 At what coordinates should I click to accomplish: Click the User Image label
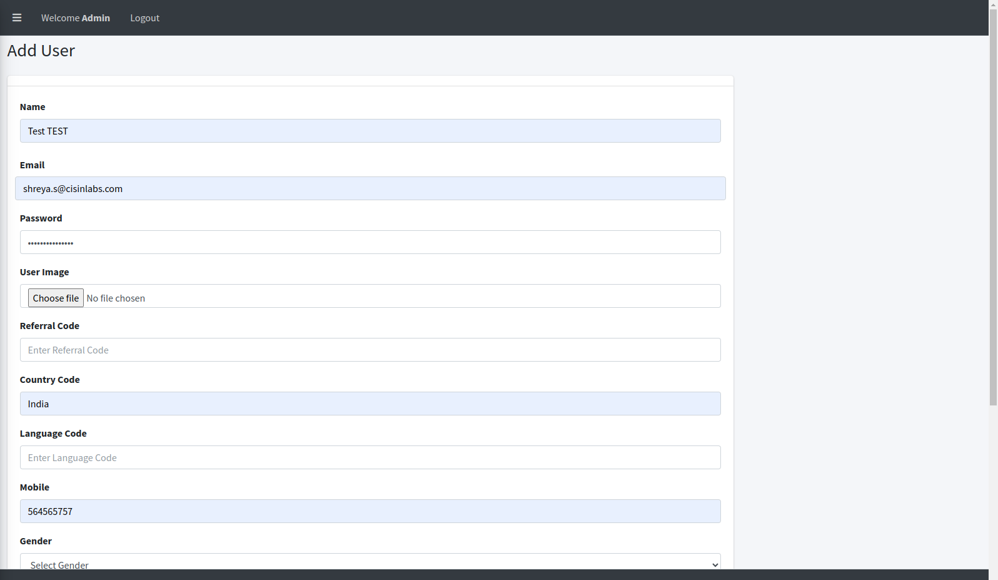(44, 272)
